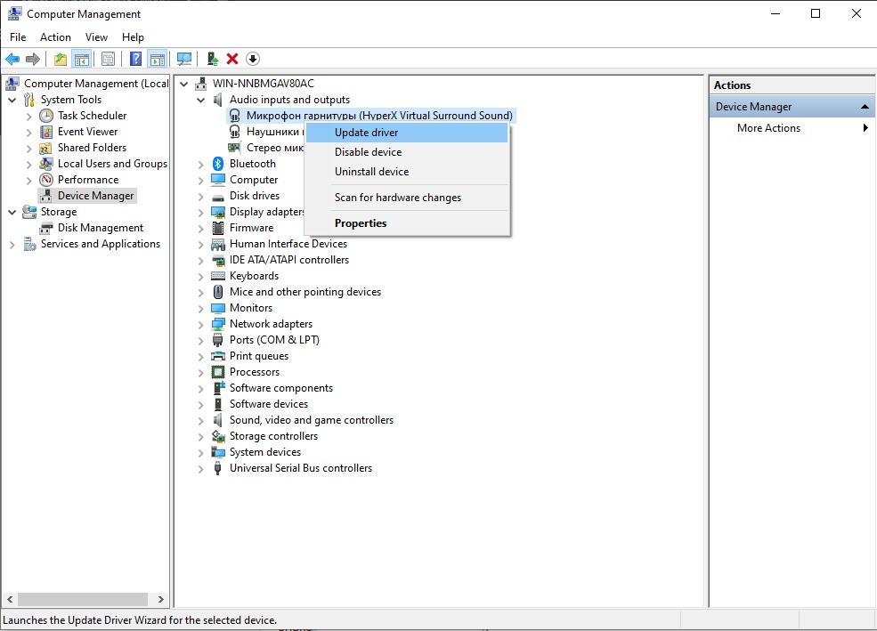
Task: Click the Bluetooth category icon
Action: click(x=218, y=164)
